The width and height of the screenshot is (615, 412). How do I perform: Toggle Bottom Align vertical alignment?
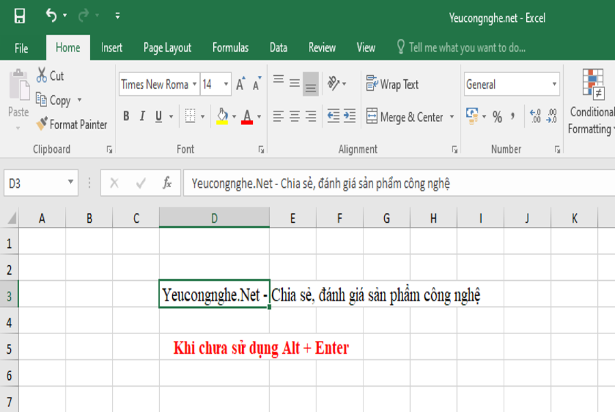311,83
